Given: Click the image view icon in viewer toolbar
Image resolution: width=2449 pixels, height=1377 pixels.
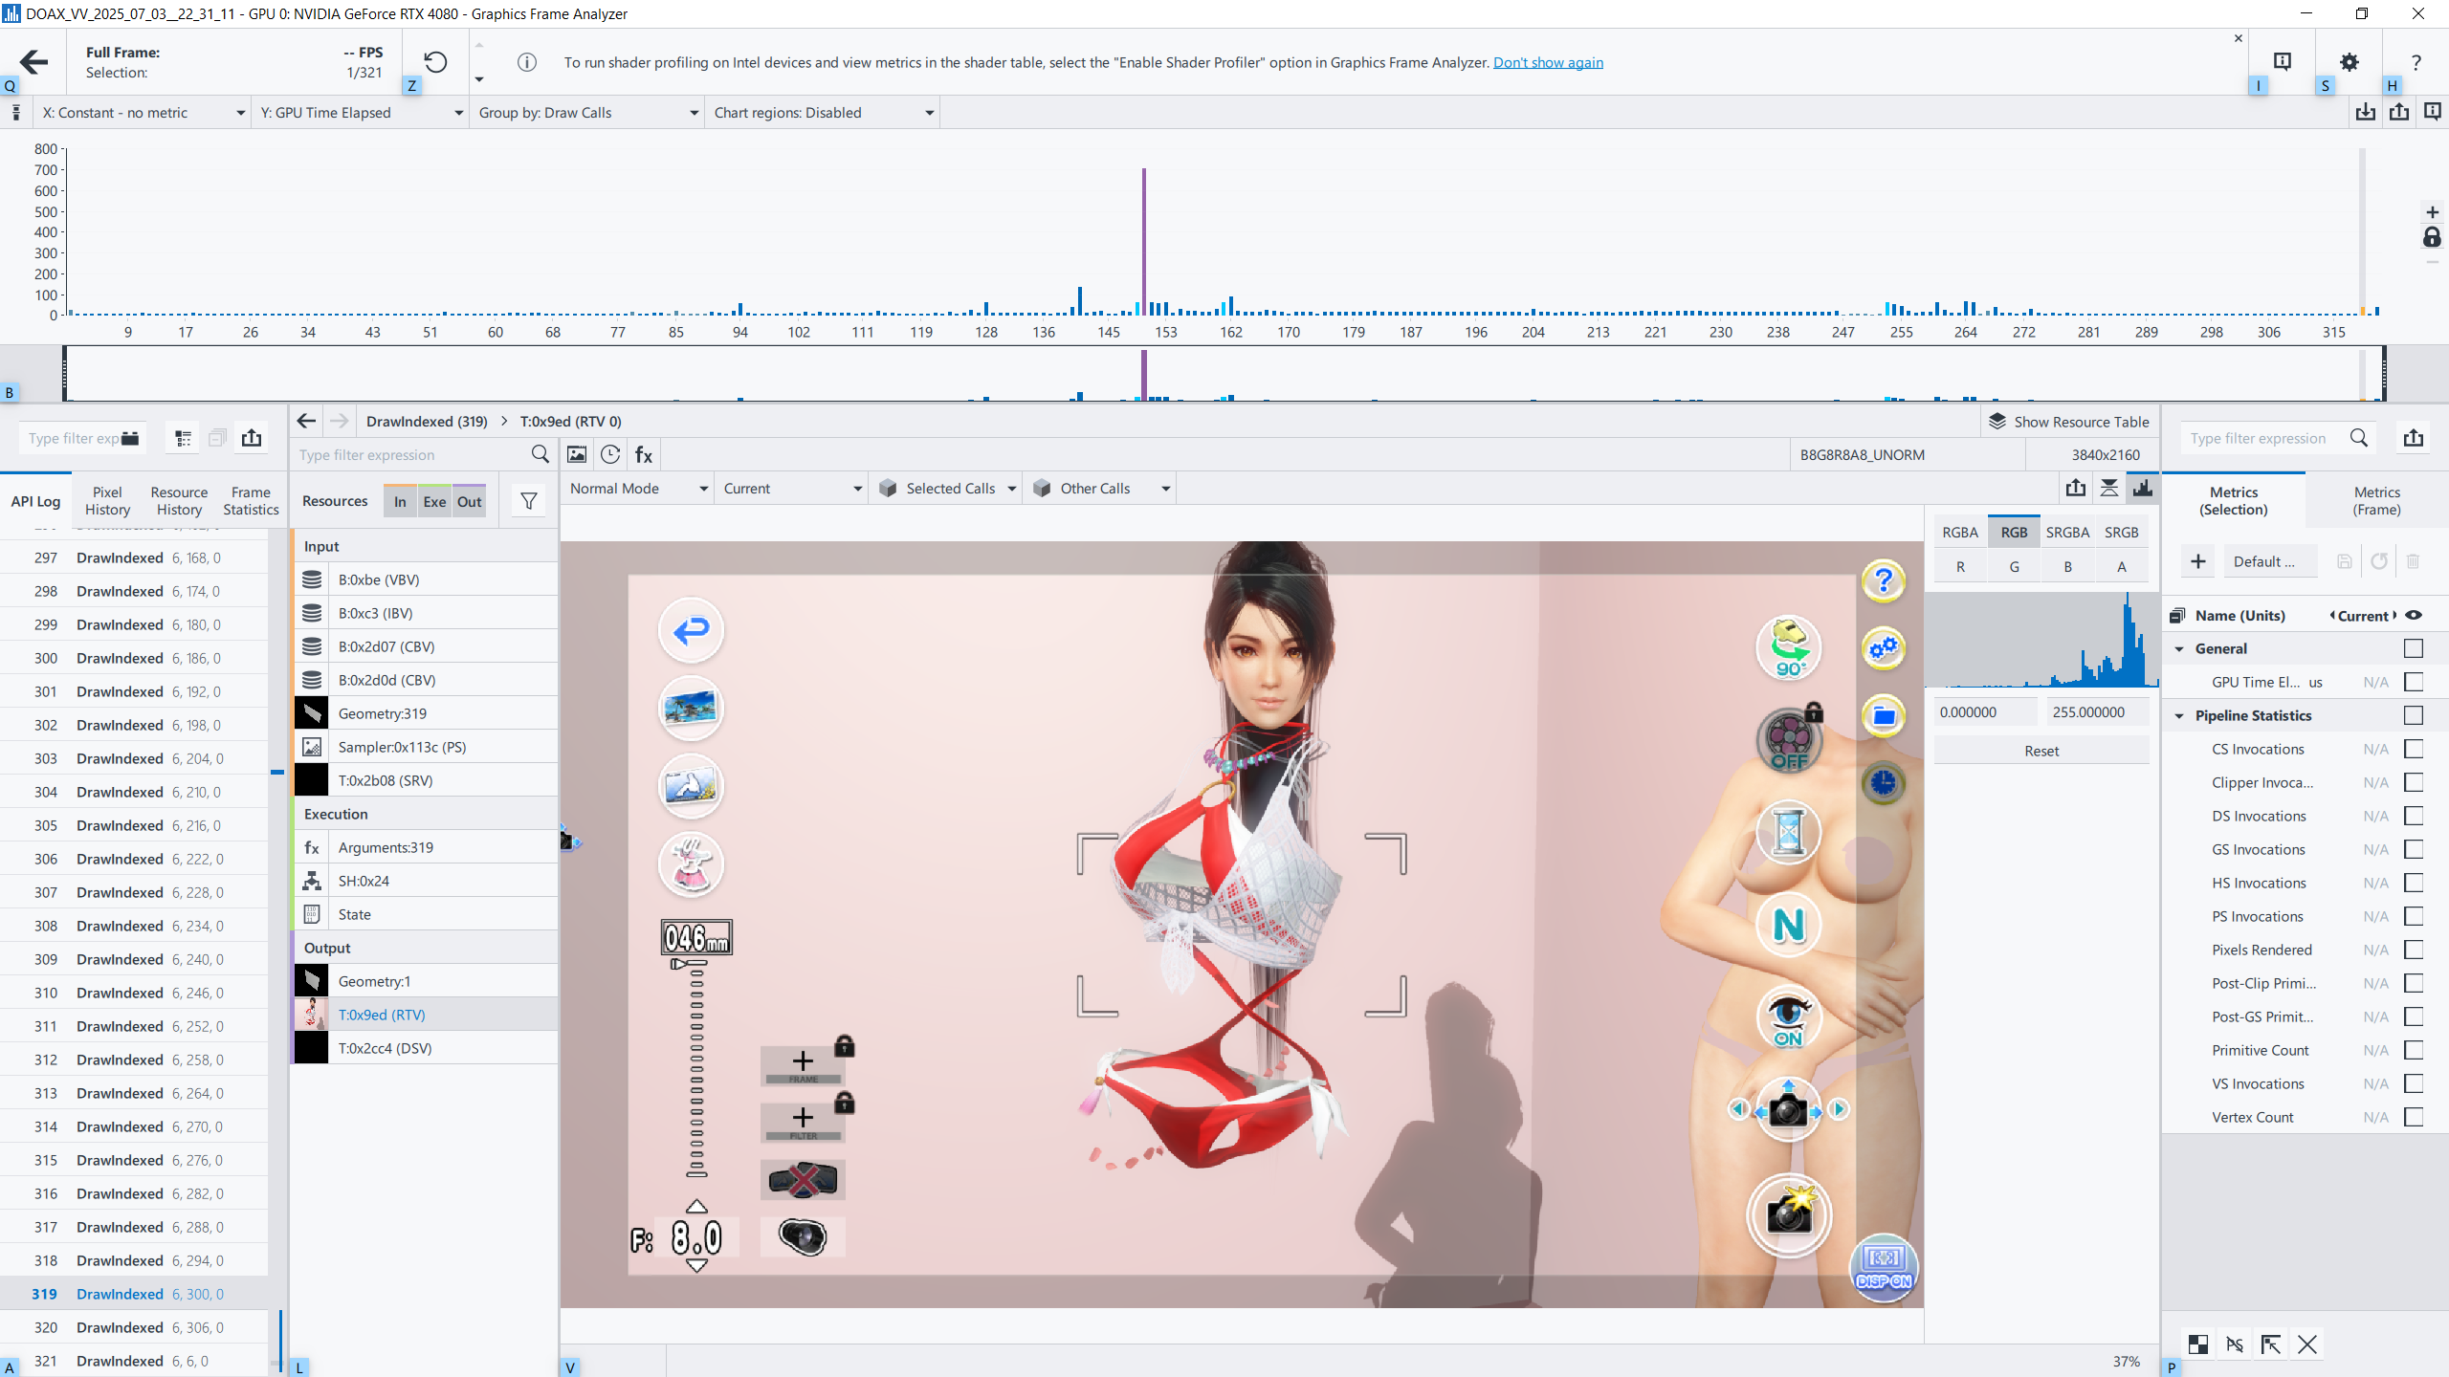Looking at the screenshot, I should 577,454.
